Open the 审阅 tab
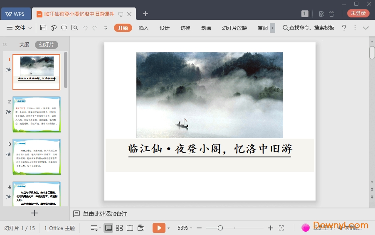The width and height of the screenshot is (375, 235). pyautogui.click(x=263, y=28)
